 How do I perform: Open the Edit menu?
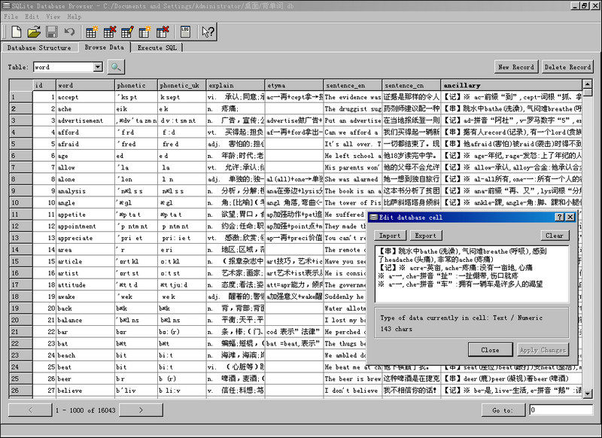pos(32,17)
